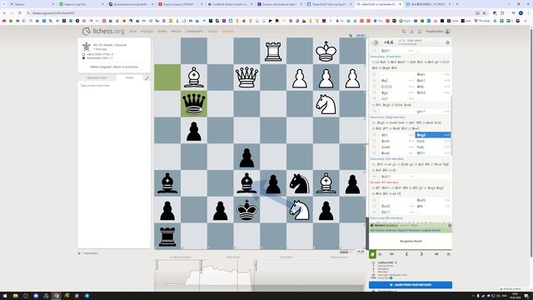The width and height of the screenshot is (533, 300).
Task: Click the black knight on f3
Action: coord(300,183)
